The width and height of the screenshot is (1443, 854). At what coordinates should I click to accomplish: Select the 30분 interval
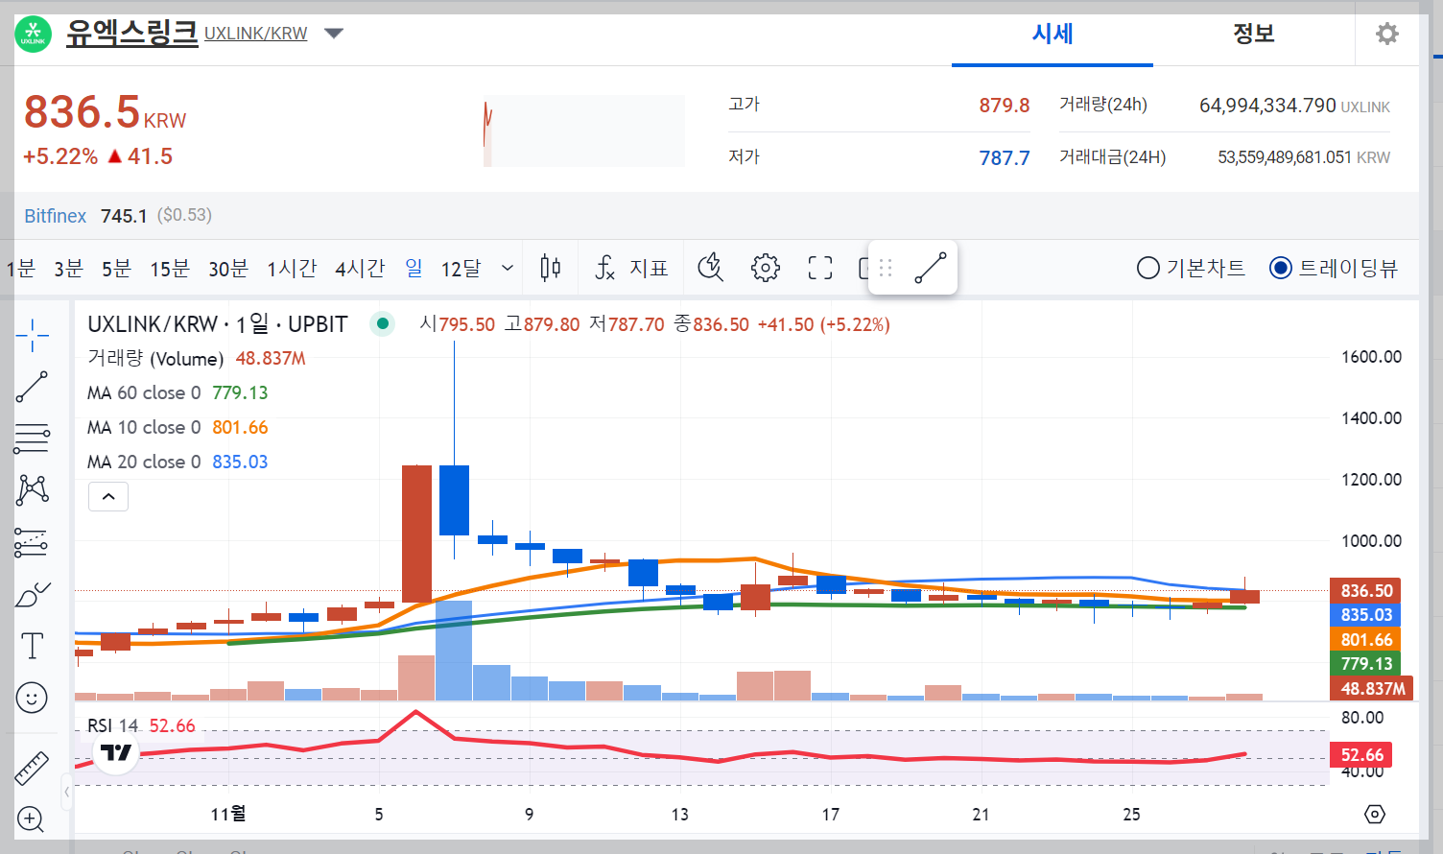(x=228, y=268)
